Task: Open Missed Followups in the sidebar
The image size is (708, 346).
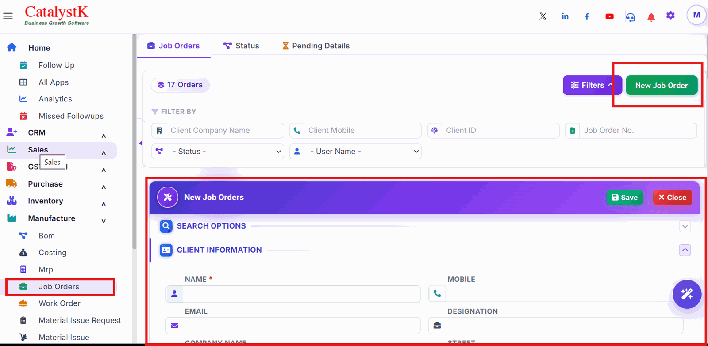Action: [71, 116]
